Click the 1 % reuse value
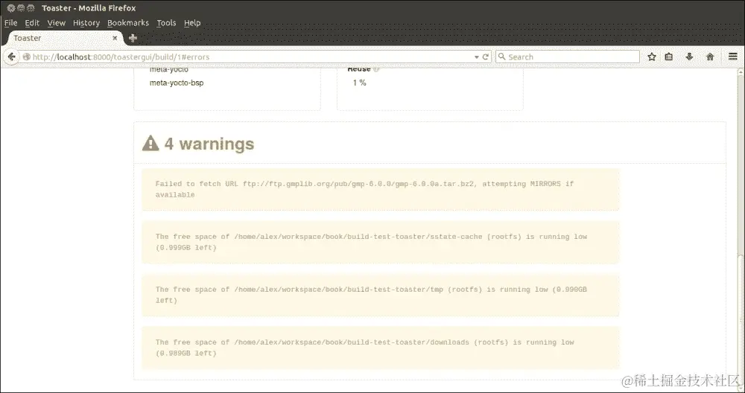Image resolution: width=745 pixels, height=393 pixels. click(x=360, y=83)
